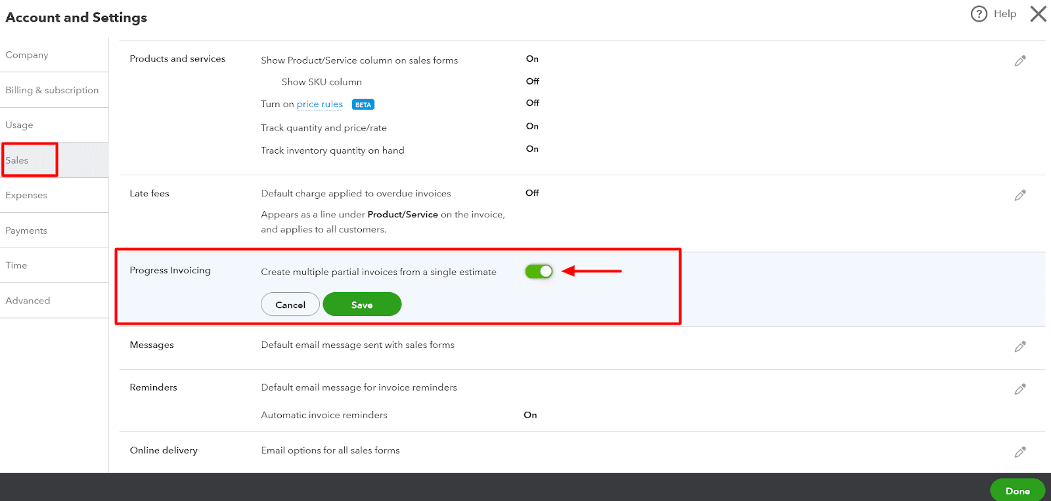The height and width of the screenshot is (501, 1051).
Task: Save the Progress Invoicing setting
Action: 362,305
